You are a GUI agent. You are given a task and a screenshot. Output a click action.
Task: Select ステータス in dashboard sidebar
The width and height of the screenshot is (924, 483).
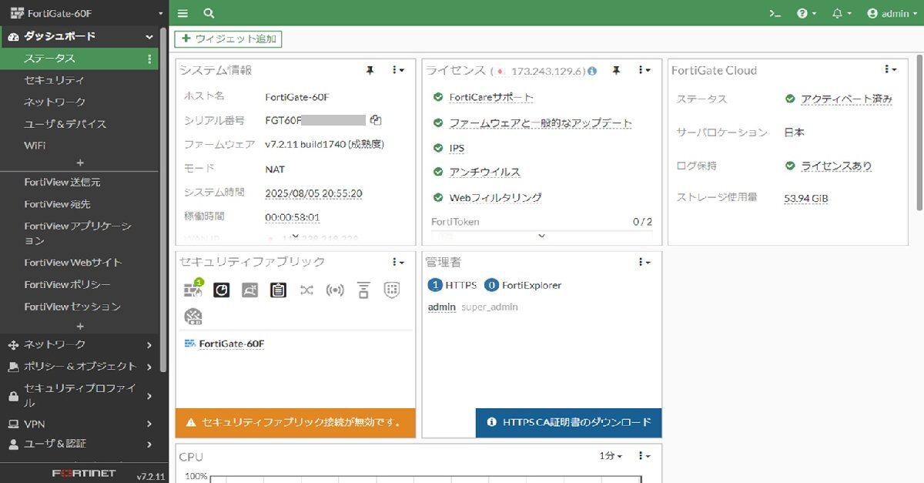[79, 59]
